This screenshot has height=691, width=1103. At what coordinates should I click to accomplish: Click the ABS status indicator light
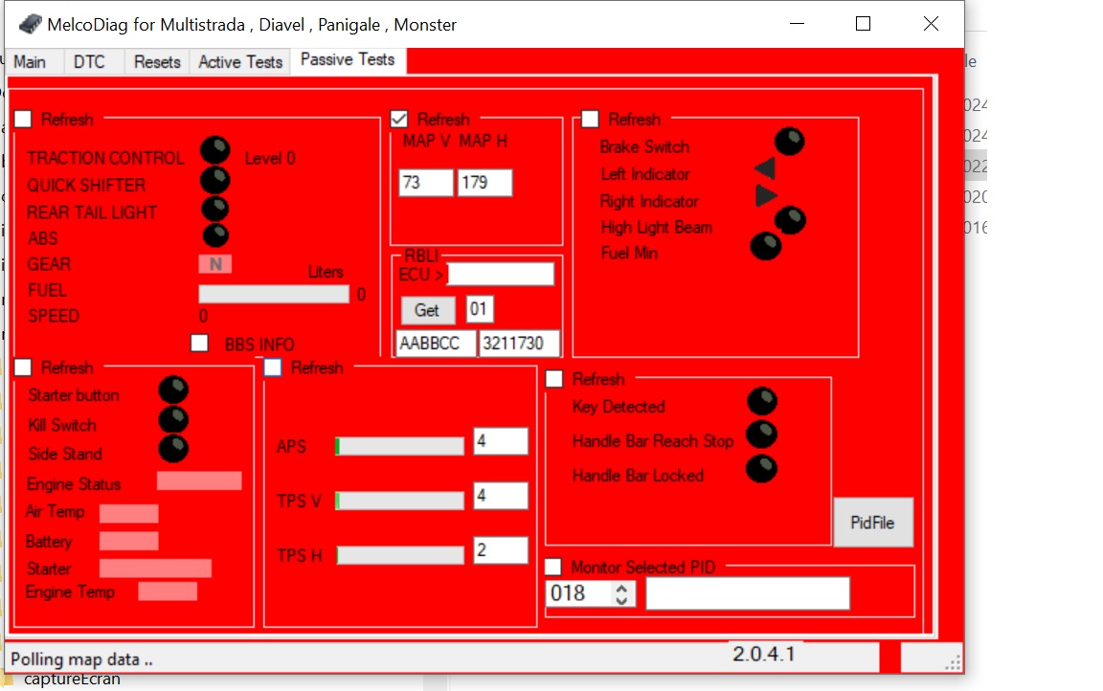pyautogui.click(x=216, y=235)
